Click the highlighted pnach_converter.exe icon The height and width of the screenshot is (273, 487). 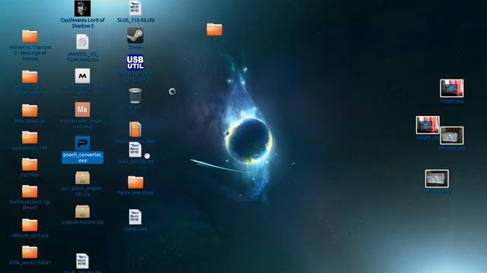pyautogui.click(x=82, y=143)
